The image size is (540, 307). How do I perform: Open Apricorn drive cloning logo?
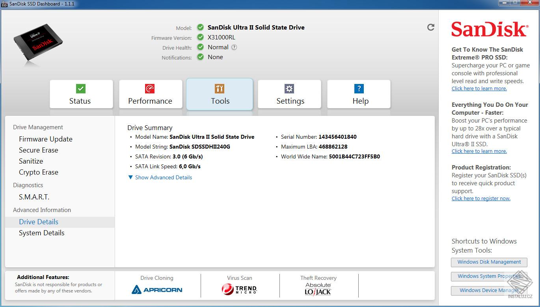(157, 290)
